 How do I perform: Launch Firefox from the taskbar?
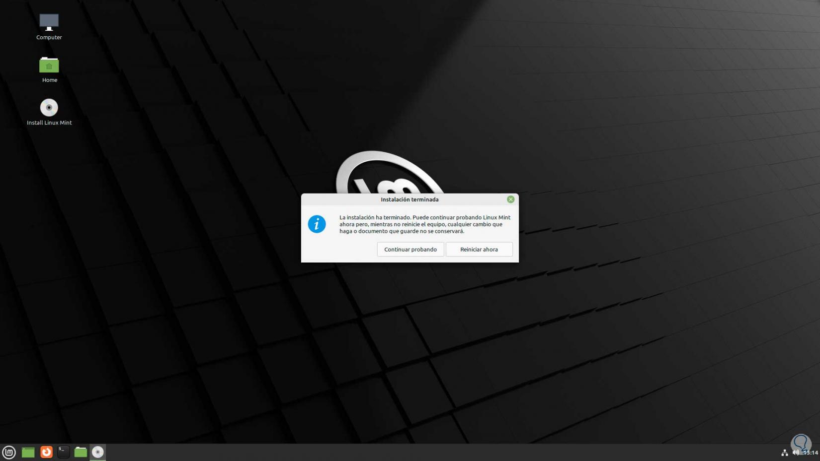[46, 452]
